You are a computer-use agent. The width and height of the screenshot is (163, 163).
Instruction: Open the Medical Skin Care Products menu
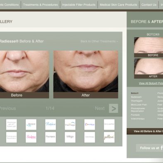coord(118,5)
